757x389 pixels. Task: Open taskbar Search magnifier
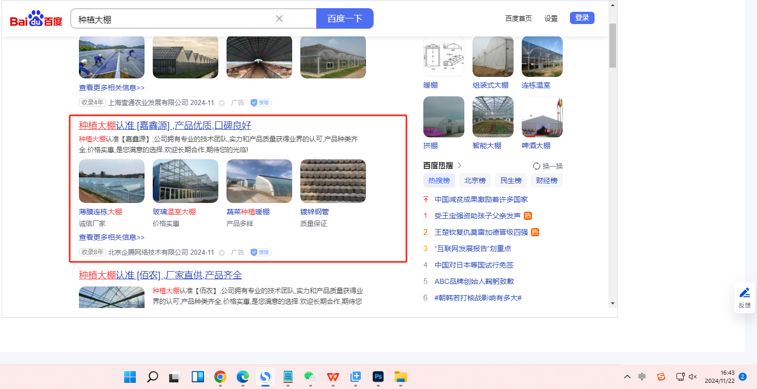coord(152,377)
